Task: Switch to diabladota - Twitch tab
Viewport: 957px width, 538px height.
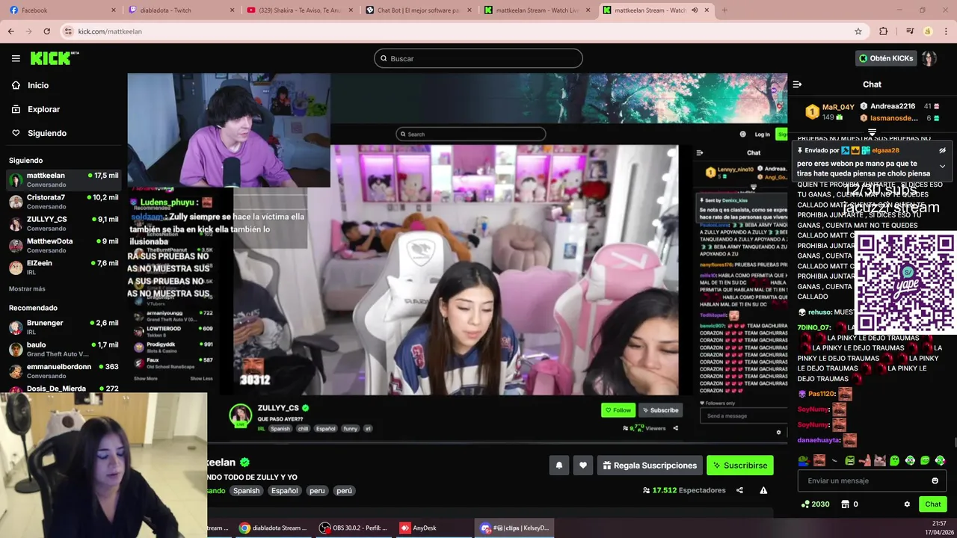Action: pos(182,10)
